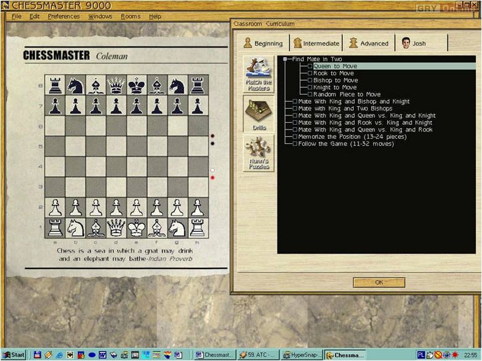Click the system clock showing 22:55

[x=470, y=355]
